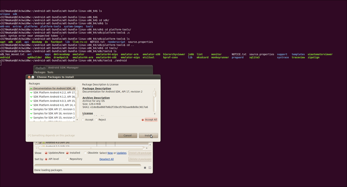This screenshot has height=187, width=347.
Task: Toggle the Updates/New checkbox
Action: pos(46,153)
